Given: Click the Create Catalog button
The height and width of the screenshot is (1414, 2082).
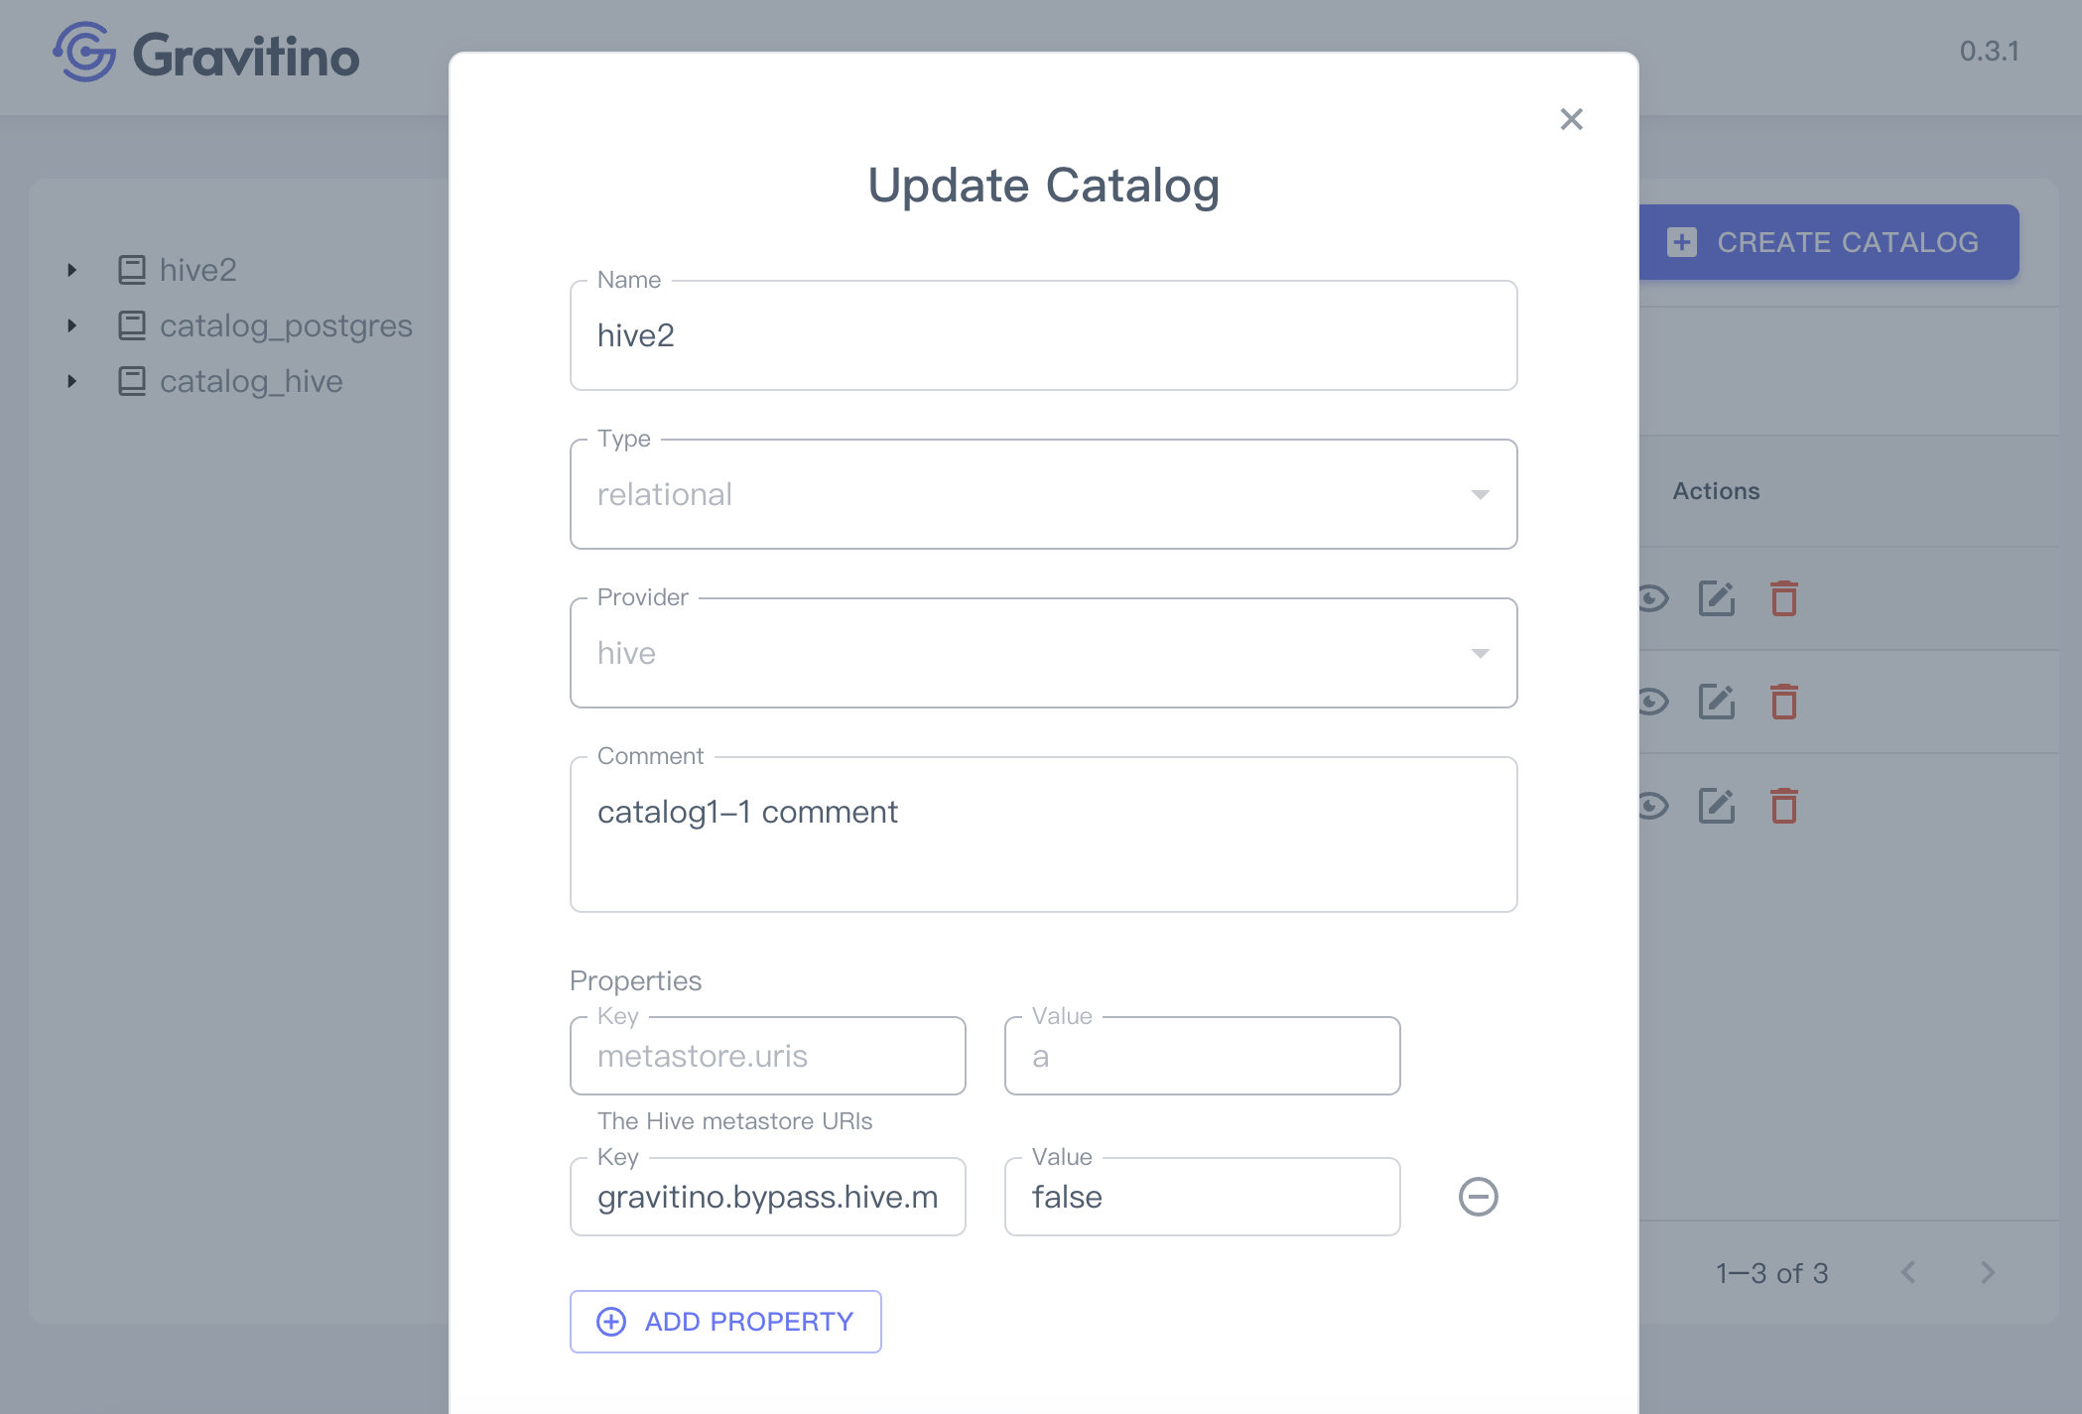Looking at the screenshot, I should tap(1828, 242).
